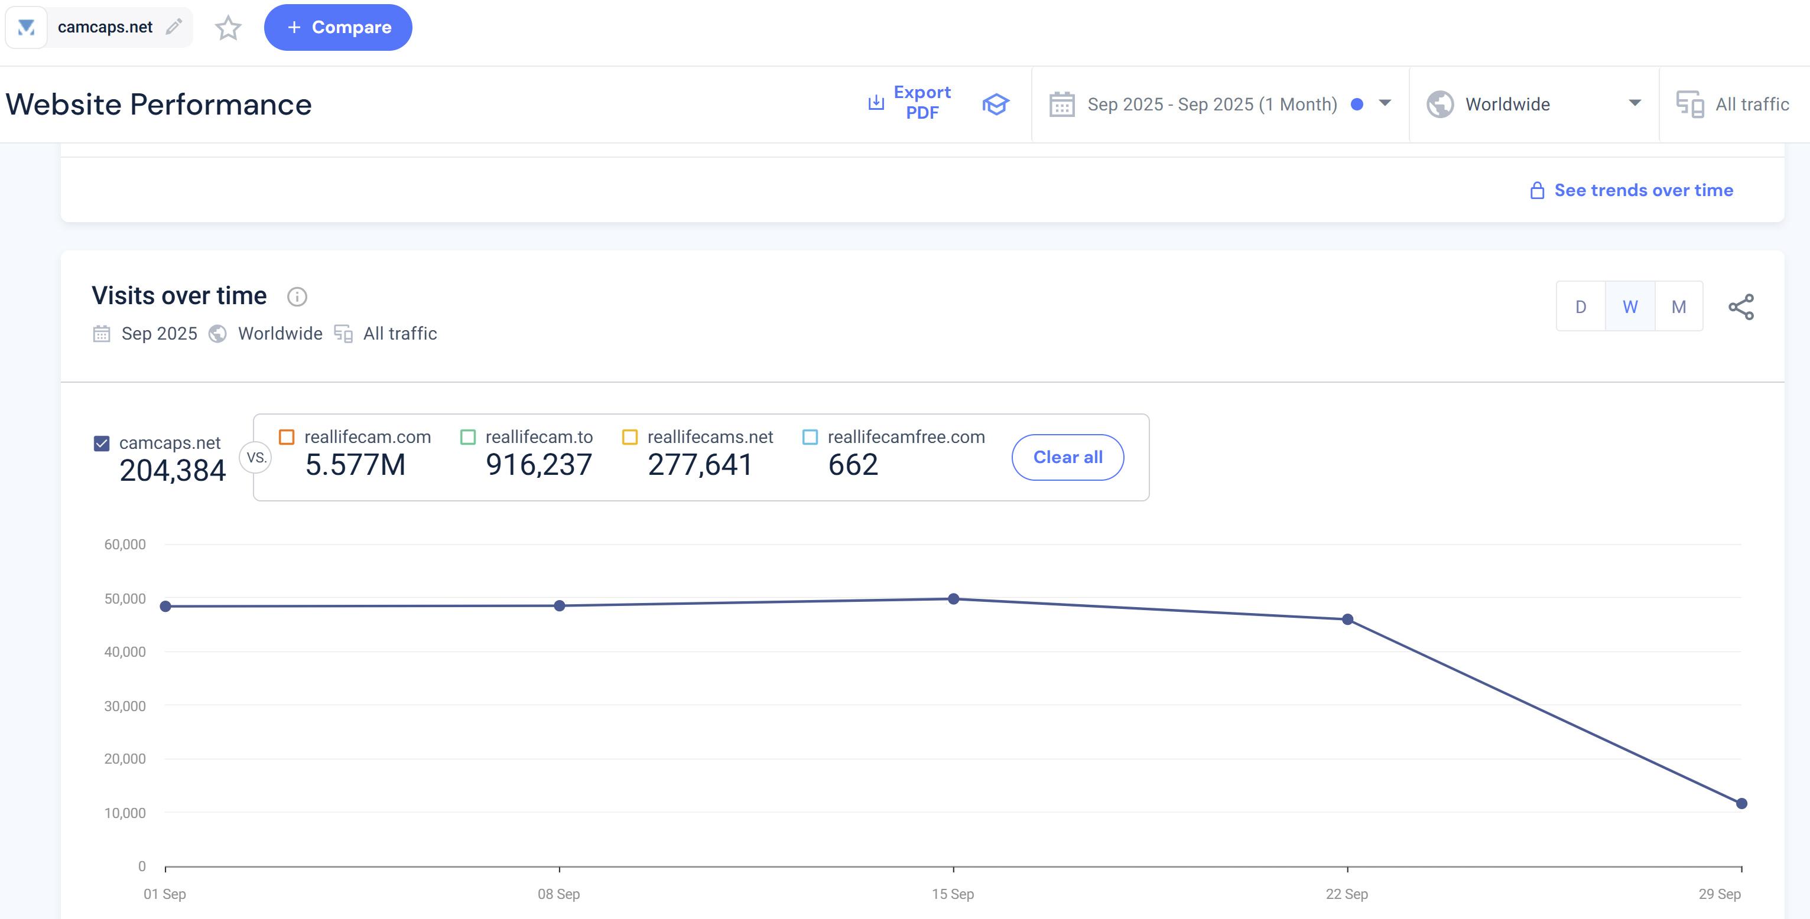Star camcaps.net as a favorite

pyautogui.click(x=228, y=28)
